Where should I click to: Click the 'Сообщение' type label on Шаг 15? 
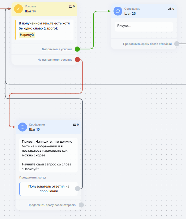(37, 125)
